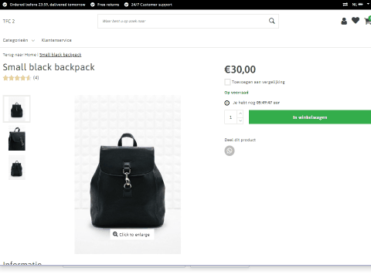Open the shopping cart icon
This screenshot has width=371, height=278.
coord(368,21)
